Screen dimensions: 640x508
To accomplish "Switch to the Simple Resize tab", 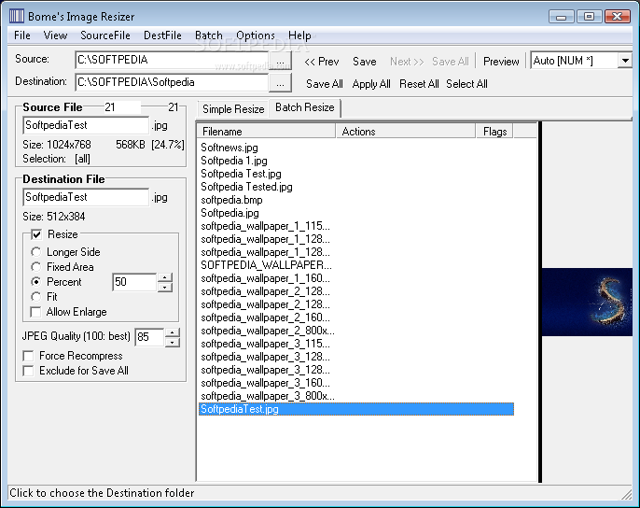I will [233, 109].
